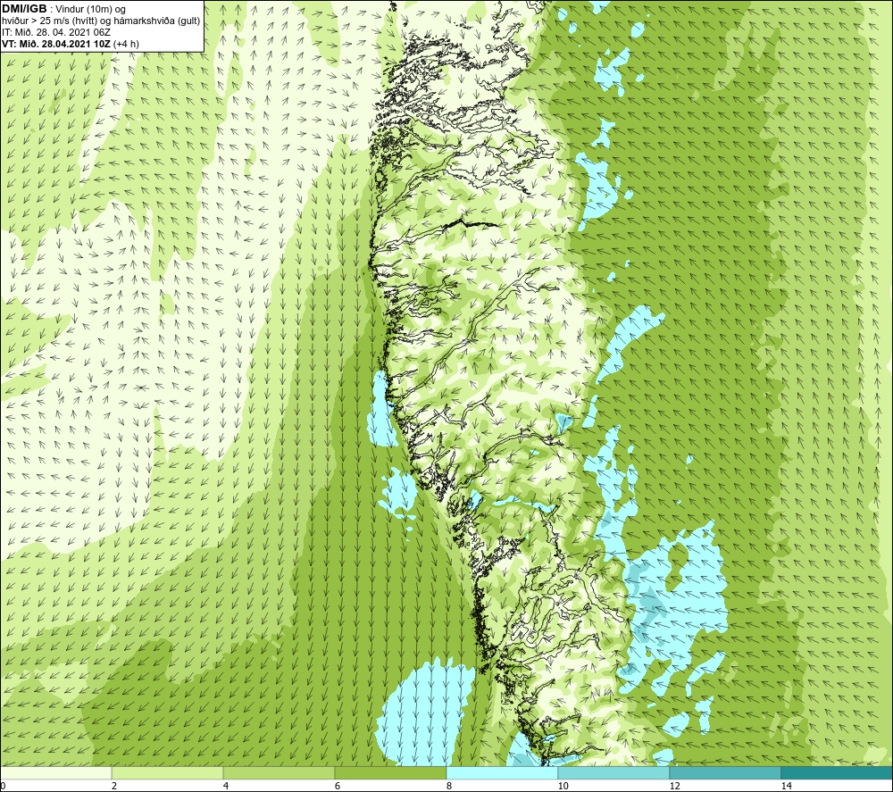Click the 4-6 m/s green legend segment
893x792 pixels.
(x=279, y=773)
